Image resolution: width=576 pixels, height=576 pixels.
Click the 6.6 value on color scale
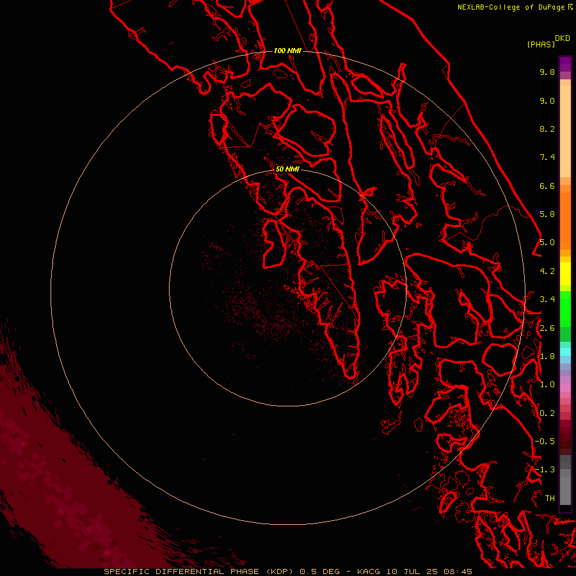(547, 186)
